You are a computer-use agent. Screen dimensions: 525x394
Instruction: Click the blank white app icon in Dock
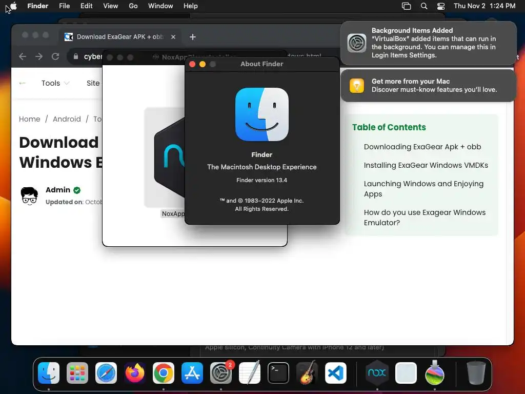406,373
